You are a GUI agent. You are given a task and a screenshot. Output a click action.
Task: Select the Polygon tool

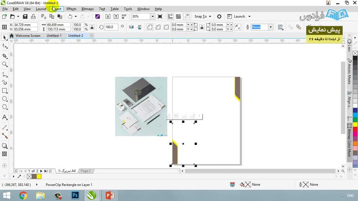5,107
